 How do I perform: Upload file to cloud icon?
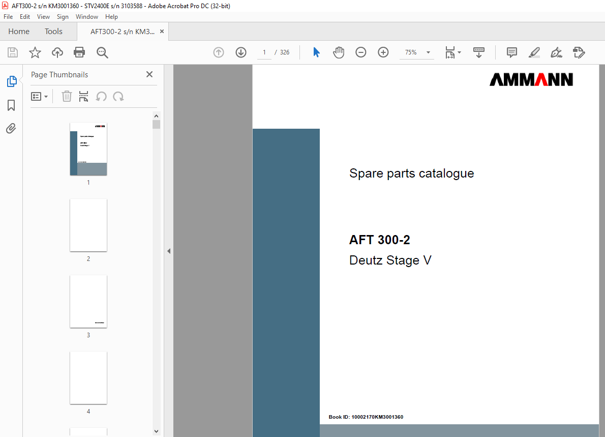[57, 52]
